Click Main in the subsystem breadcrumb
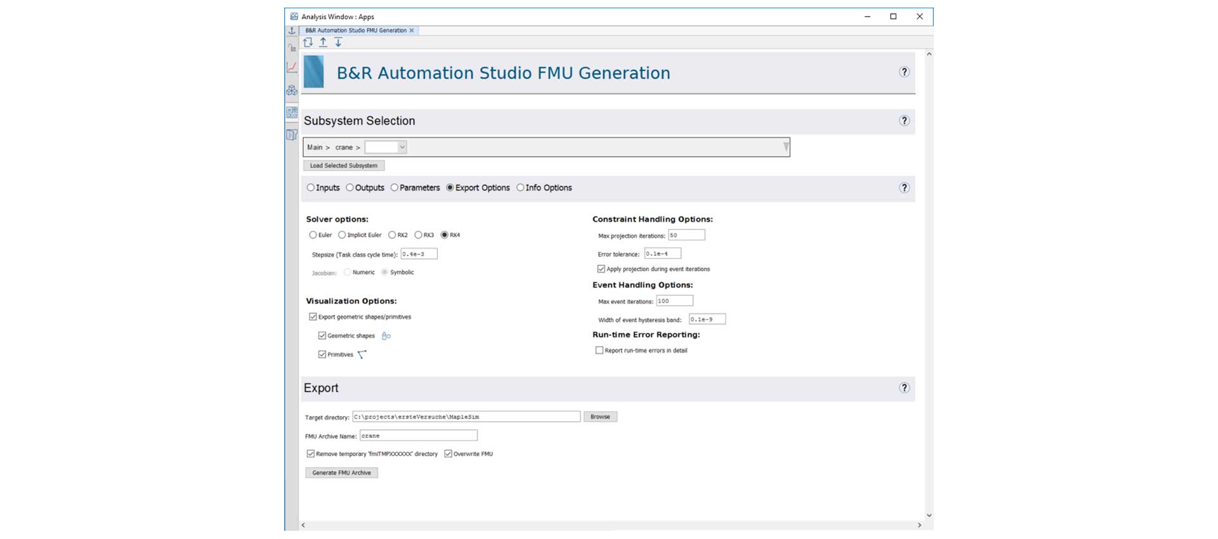Image resolution: width=1218 pixels, height=539 pixels. tap(315, 147)
